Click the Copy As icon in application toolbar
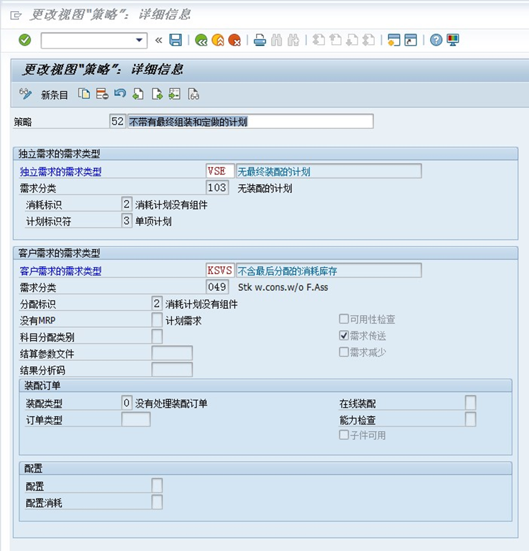The width and height of the screenshot is (529, 551). [x=84, y=94]
